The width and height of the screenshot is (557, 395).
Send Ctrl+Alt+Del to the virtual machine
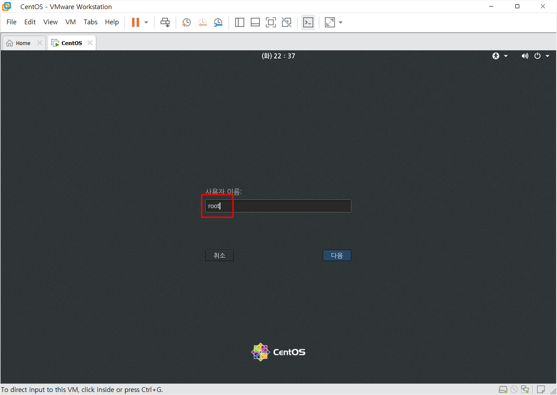pos(165,22)
